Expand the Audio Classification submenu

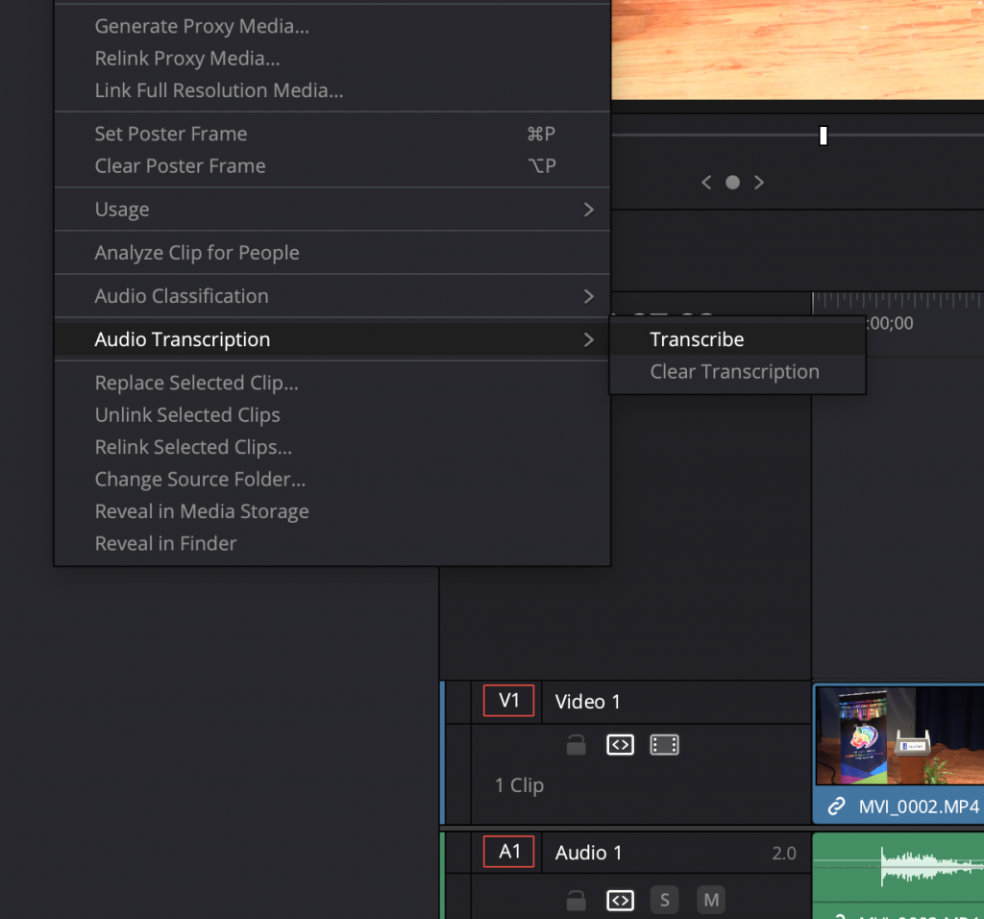click(332, 296)
